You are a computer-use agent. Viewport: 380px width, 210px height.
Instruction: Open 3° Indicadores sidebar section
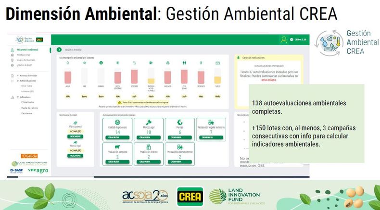coord(24,97)
